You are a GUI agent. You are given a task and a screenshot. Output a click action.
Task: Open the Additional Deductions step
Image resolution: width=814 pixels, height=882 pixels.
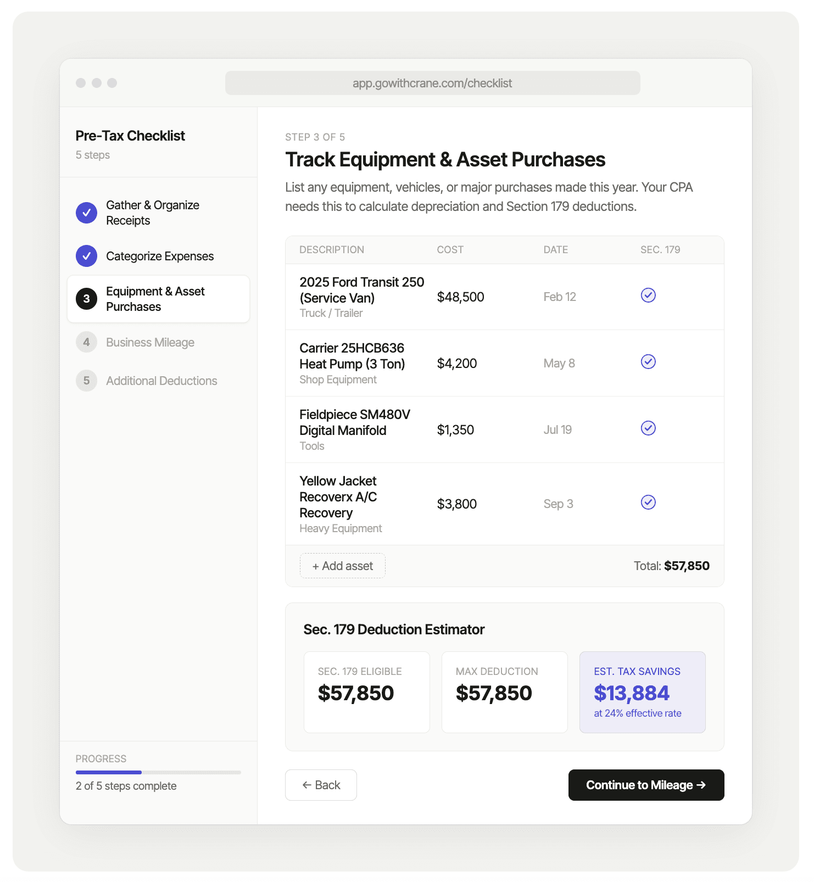pyautogui.click(x=161, y=381)
